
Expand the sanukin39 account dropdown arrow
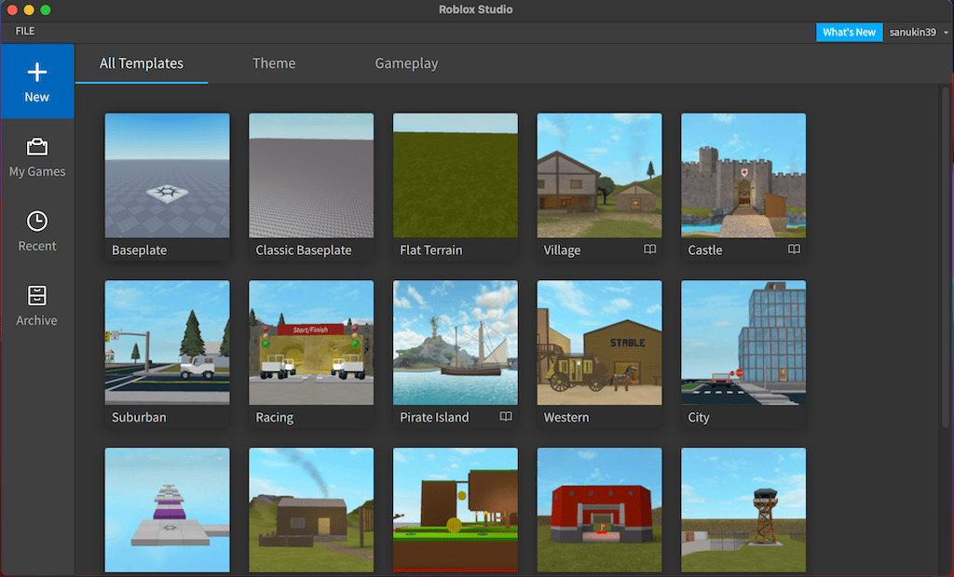click(x=947, y=33)
